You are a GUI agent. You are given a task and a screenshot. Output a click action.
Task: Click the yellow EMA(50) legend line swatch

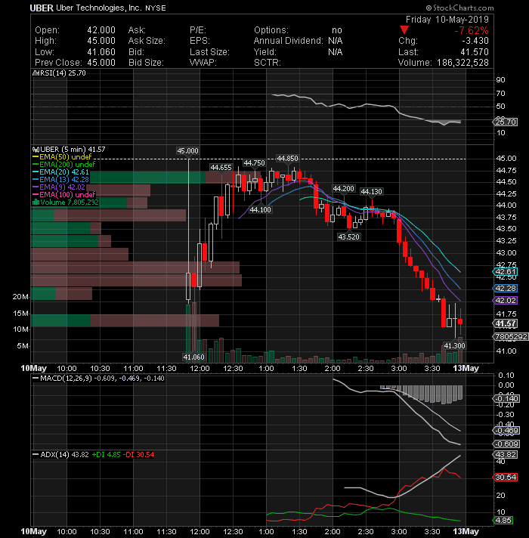[x=36, y=157]
